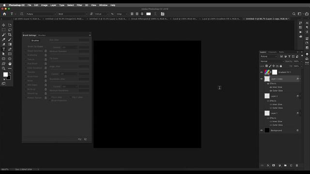Viewport: 310px width, 174px height.
Task: Open the font style Bold dropdown
Action: pyautogui.click(x=73, y=14)
